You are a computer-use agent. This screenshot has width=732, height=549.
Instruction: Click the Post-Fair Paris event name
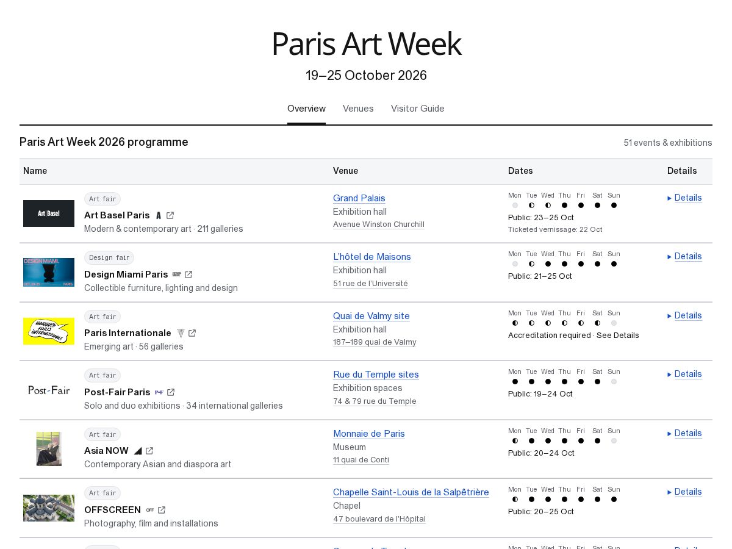point(117,392)
